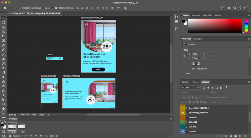Open notifications bell icon
251x138 pixels.
click(229, 8)
